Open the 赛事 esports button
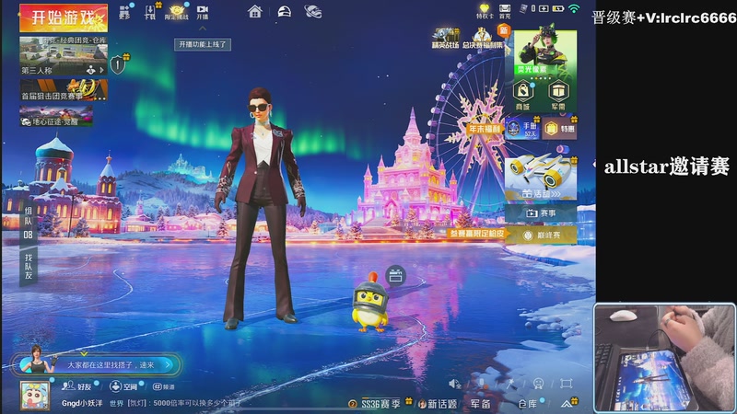 (x=541, y=213)
